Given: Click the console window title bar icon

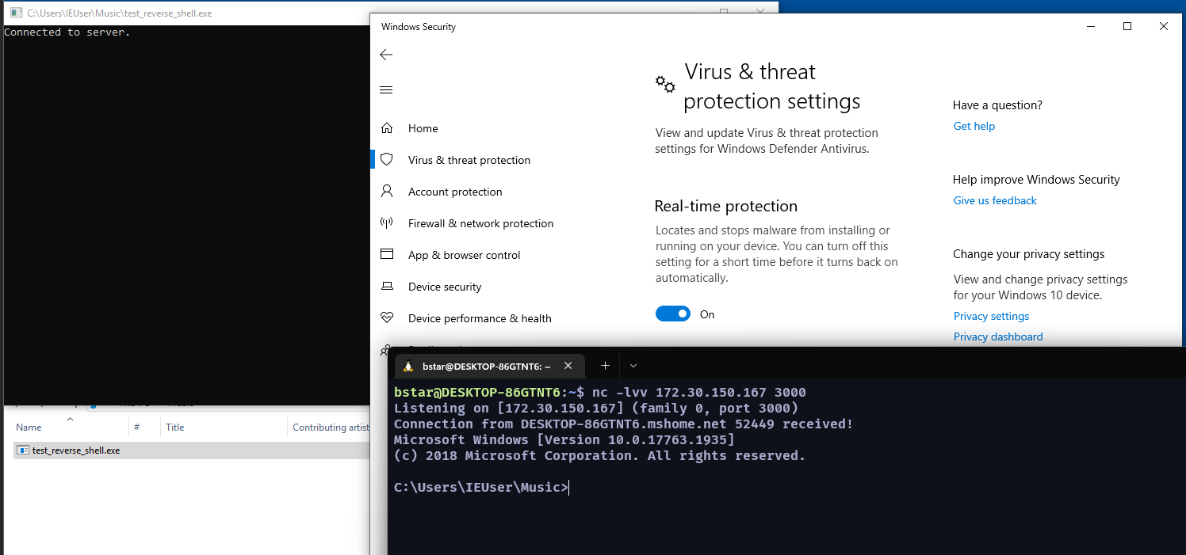Looking at the screenshot, I should point(16,13).
